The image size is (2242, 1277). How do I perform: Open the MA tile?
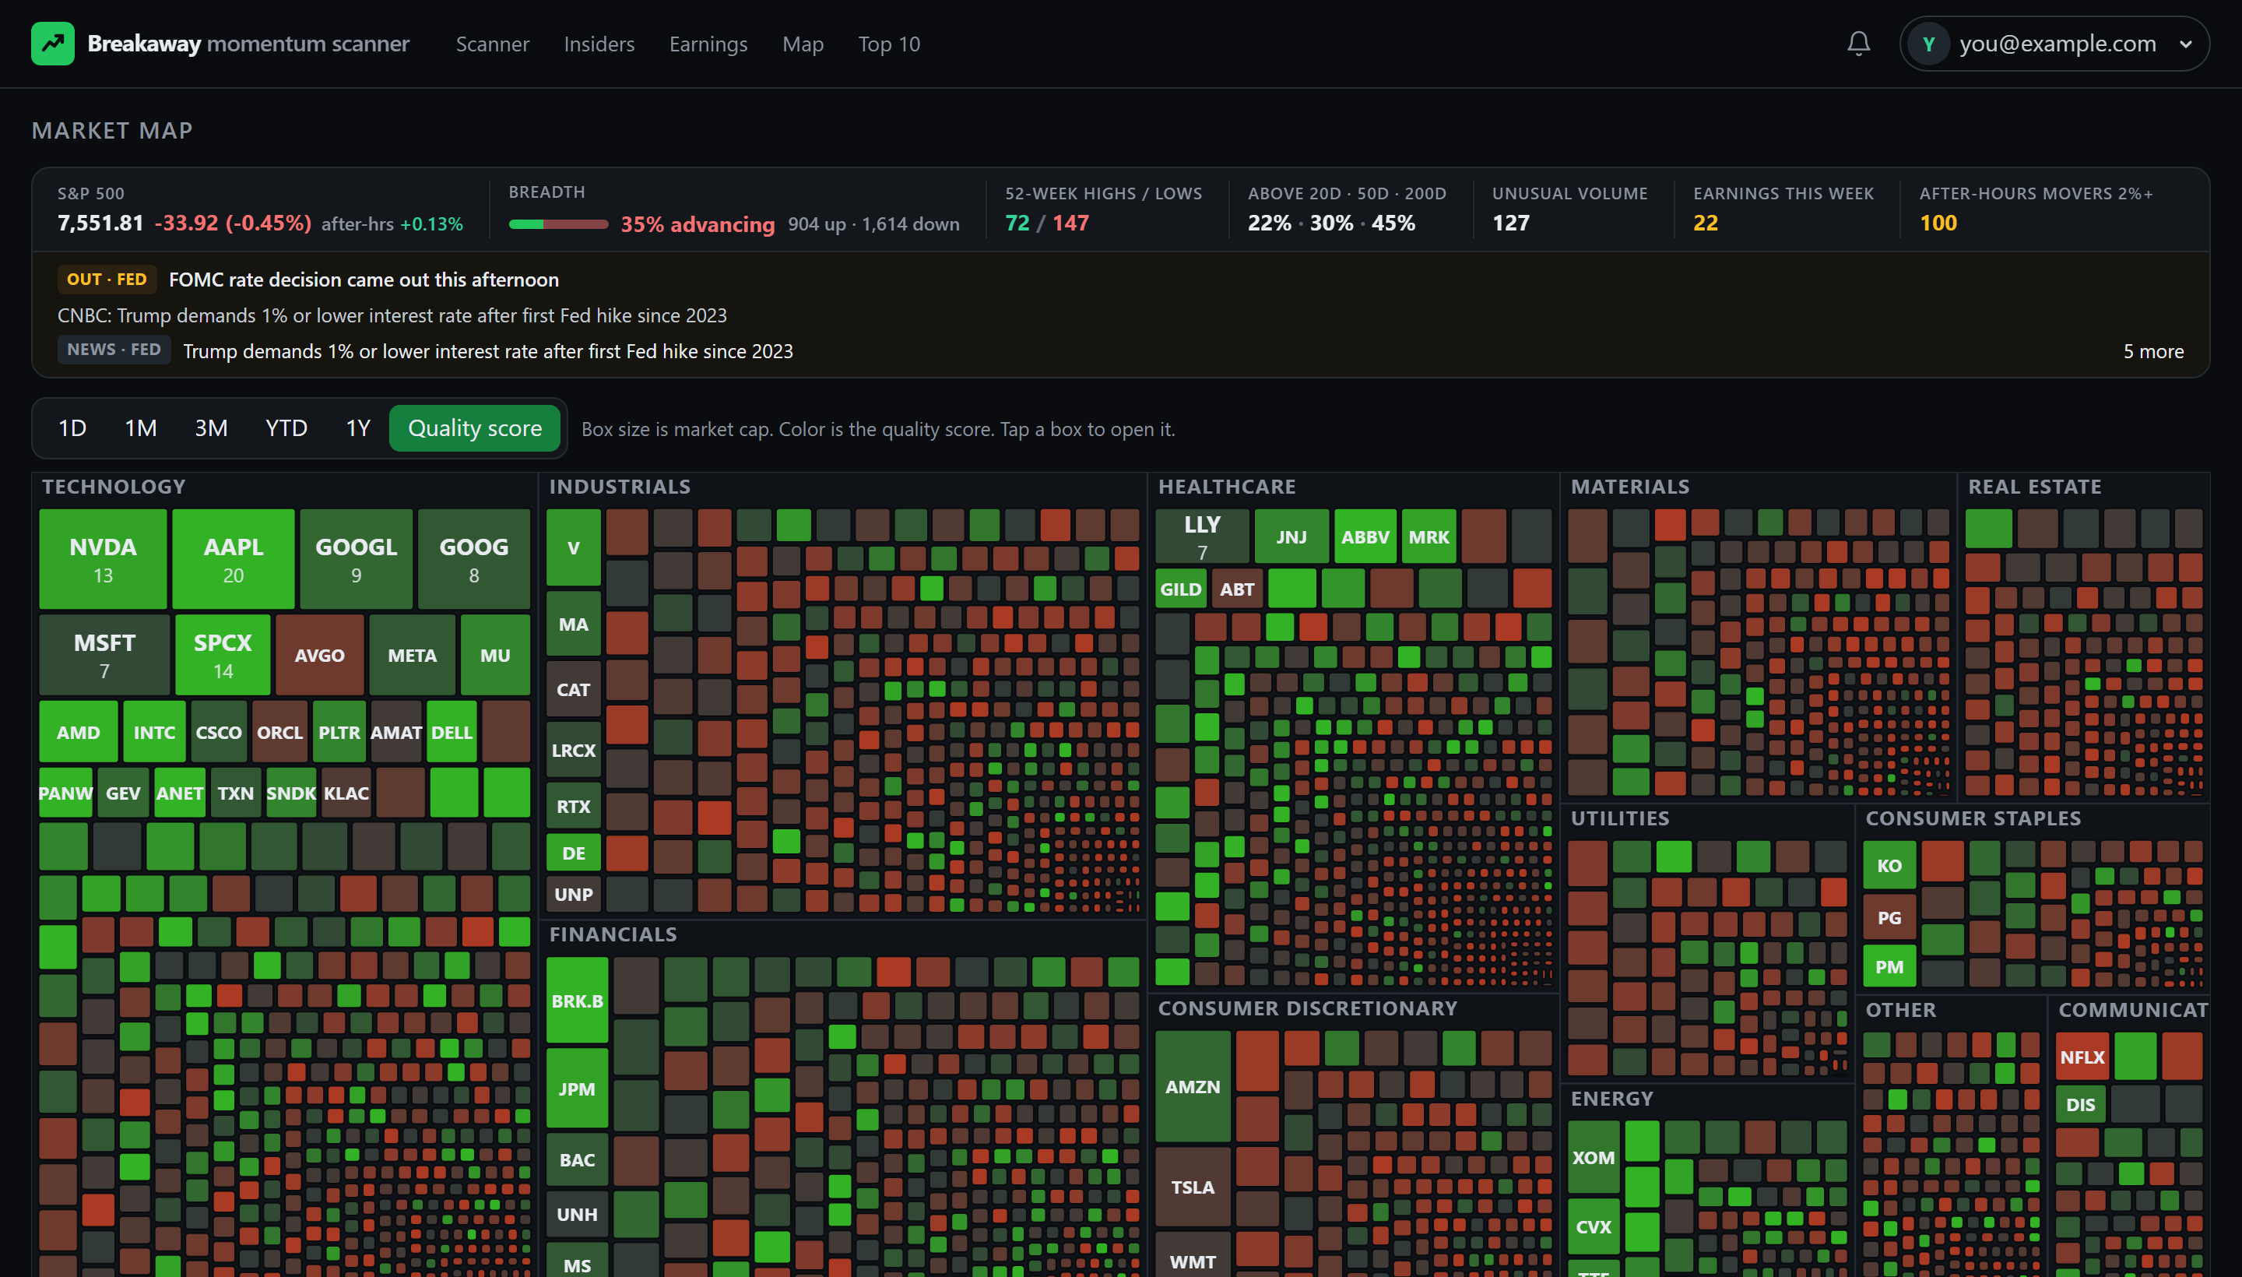[574, 624]
